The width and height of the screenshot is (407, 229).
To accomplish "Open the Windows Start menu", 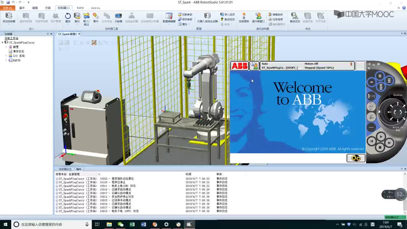I will (5, 224).
